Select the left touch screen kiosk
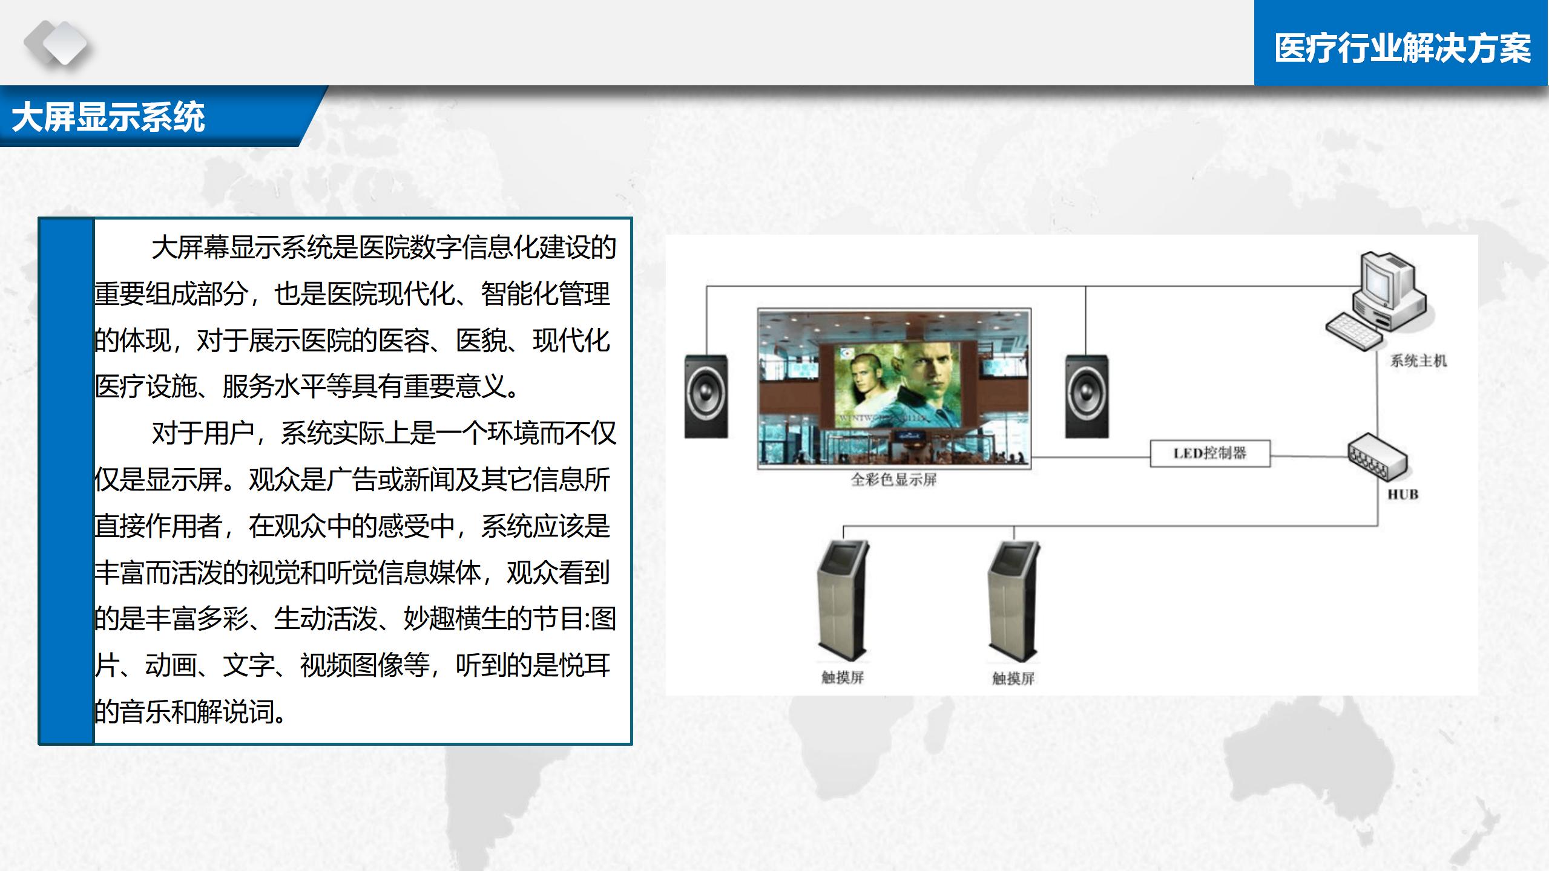The image size is (1549, 871). coord(843,601)
